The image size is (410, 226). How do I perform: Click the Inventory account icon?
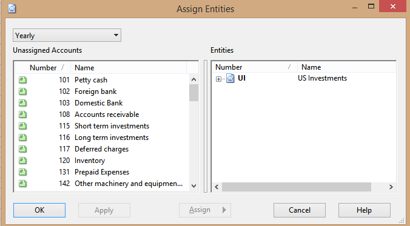(x=22, y=161)
